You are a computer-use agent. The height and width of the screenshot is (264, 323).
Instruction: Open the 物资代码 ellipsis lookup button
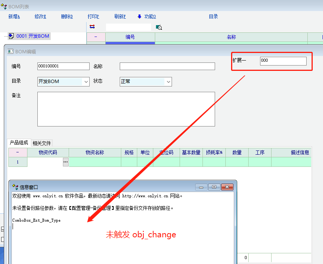click(66, 162)
